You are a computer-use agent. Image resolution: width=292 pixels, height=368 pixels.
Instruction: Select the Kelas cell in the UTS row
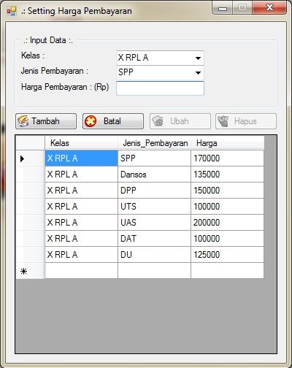81,207
